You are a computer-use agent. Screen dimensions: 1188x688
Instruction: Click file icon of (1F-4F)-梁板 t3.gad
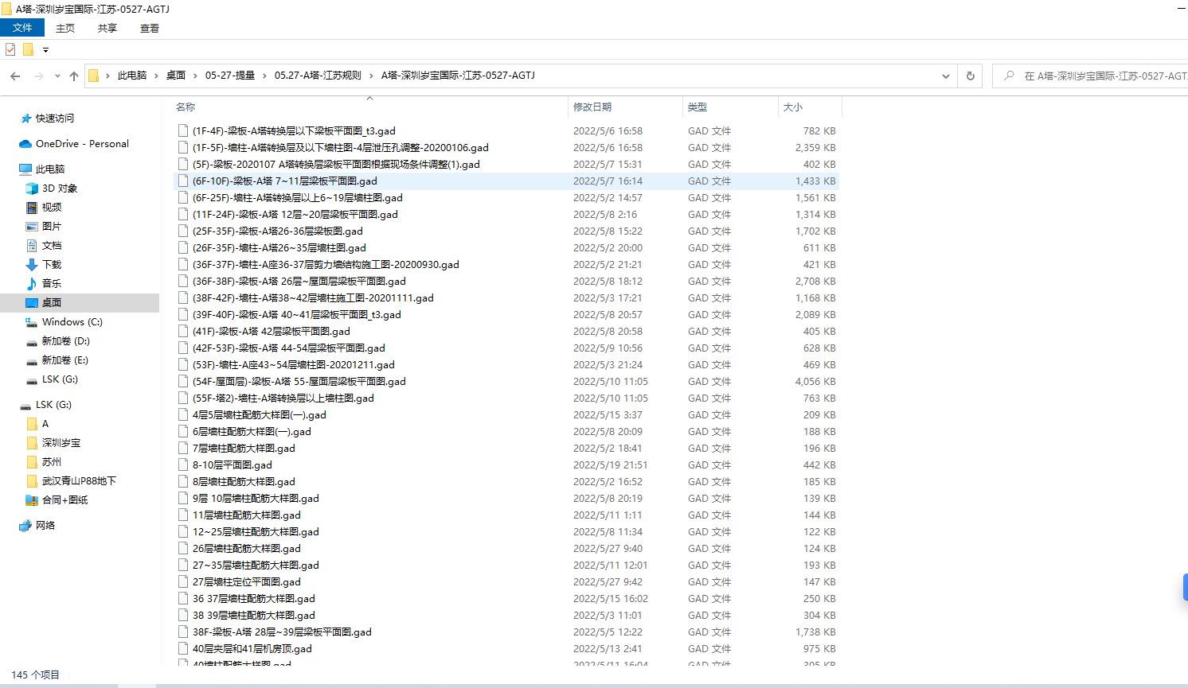[x=183, y=130]
